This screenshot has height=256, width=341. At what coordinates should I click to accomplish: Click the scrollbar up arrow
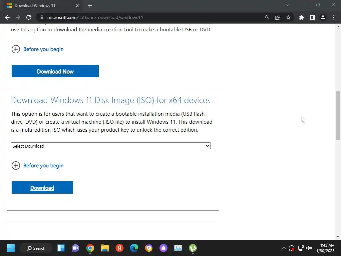338,27
